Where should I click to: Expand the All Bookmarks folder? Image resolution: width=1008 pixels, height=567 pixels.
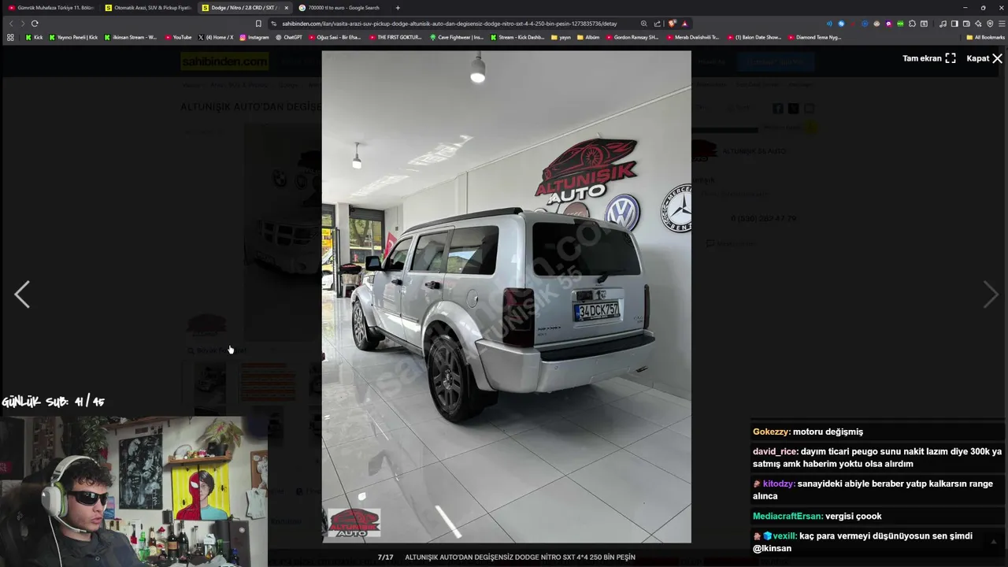tap(985, 37)
